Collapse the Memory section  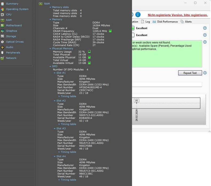[50, 19]
